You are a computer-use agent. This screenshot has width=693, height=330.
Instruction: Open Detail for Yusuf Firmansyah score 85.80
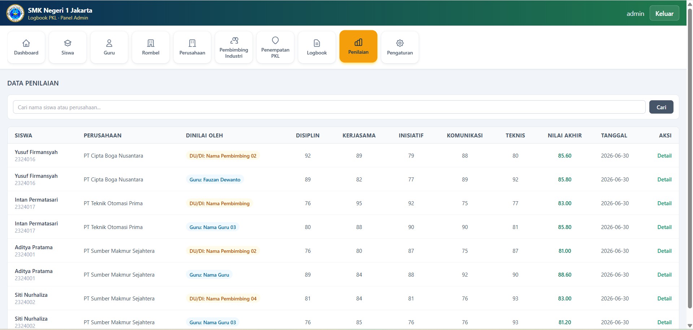pyautogui.click(x=664, y=180)
